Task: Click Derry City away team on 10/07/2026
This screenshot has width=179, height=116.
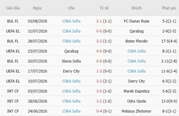Action: [137, 81]
